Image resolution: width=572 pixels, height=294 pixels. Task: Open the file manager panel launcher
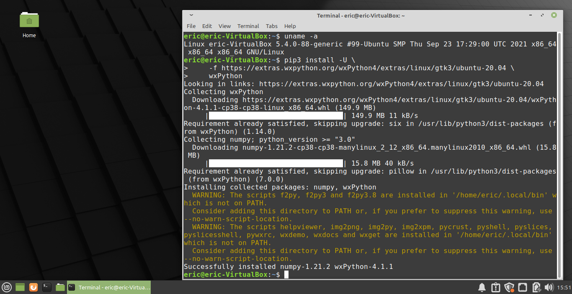pos(60,287)
